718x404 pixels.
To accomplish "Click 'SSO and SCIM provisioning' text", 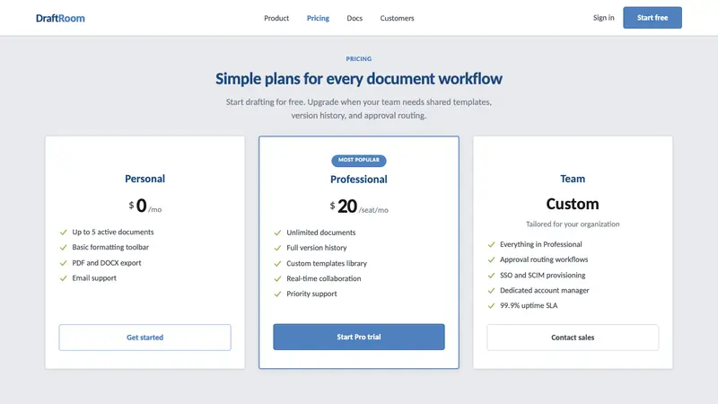I will pos(543,276).
